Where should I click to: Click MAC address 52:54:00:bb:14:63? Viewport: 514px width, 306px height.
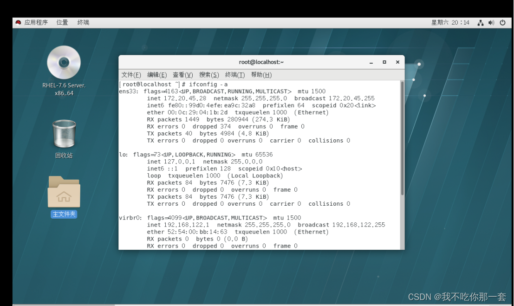coord(197,232)
